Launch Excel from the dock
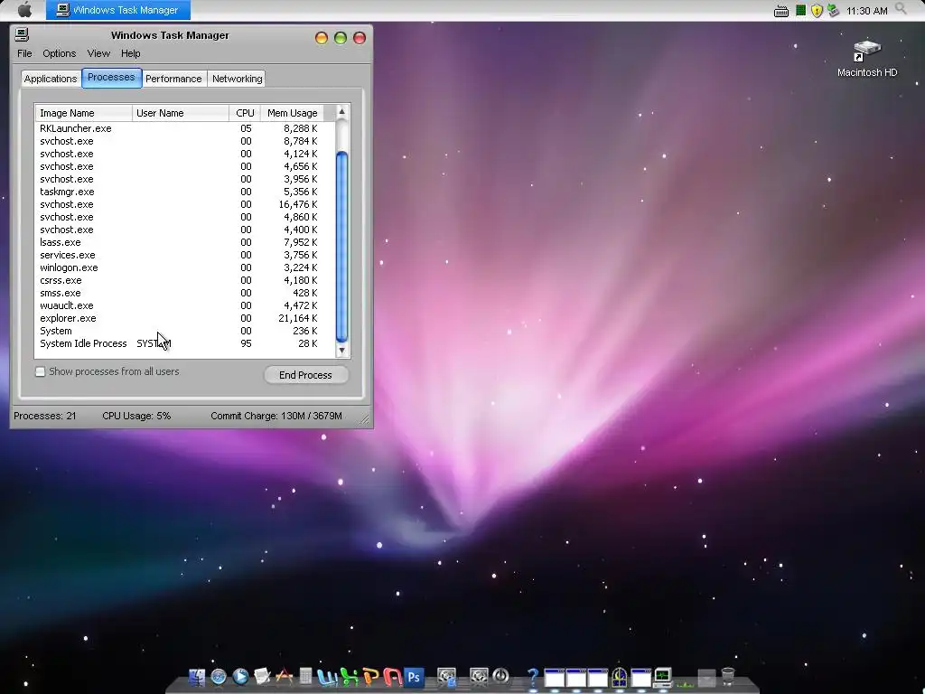 pos(349,677)
